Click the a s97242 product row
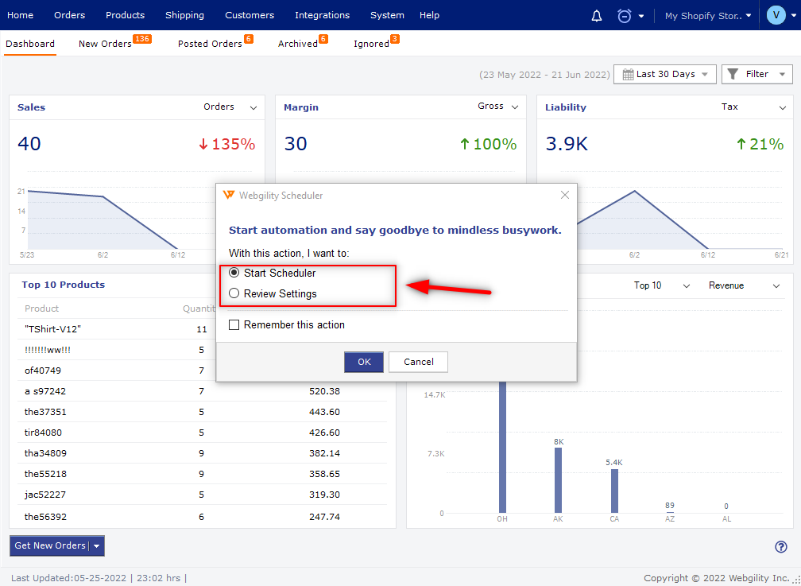This screenshot has width=801, height=586. click(203, 391)
